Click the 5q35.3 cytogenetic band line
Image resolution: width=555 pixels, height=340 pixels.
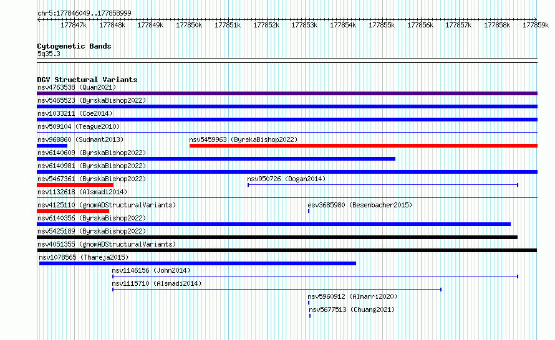(287, 60)
